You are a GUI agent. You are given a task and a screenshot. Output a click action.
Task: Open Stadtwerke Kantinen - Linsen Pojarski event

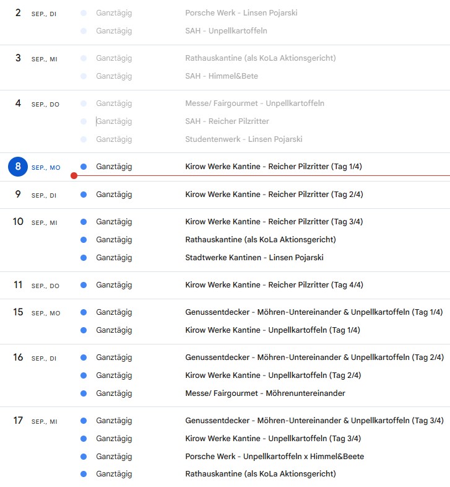tap(254, 258)
